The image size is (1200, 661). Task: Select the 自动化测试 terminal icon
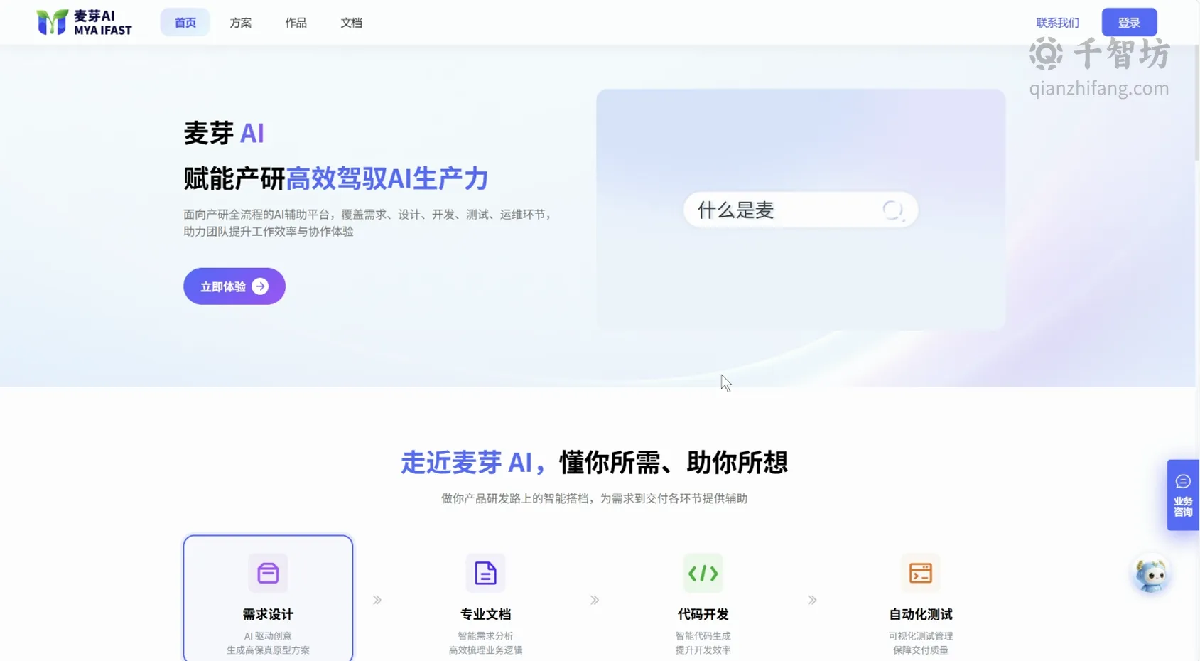click(x=920, y=573)
